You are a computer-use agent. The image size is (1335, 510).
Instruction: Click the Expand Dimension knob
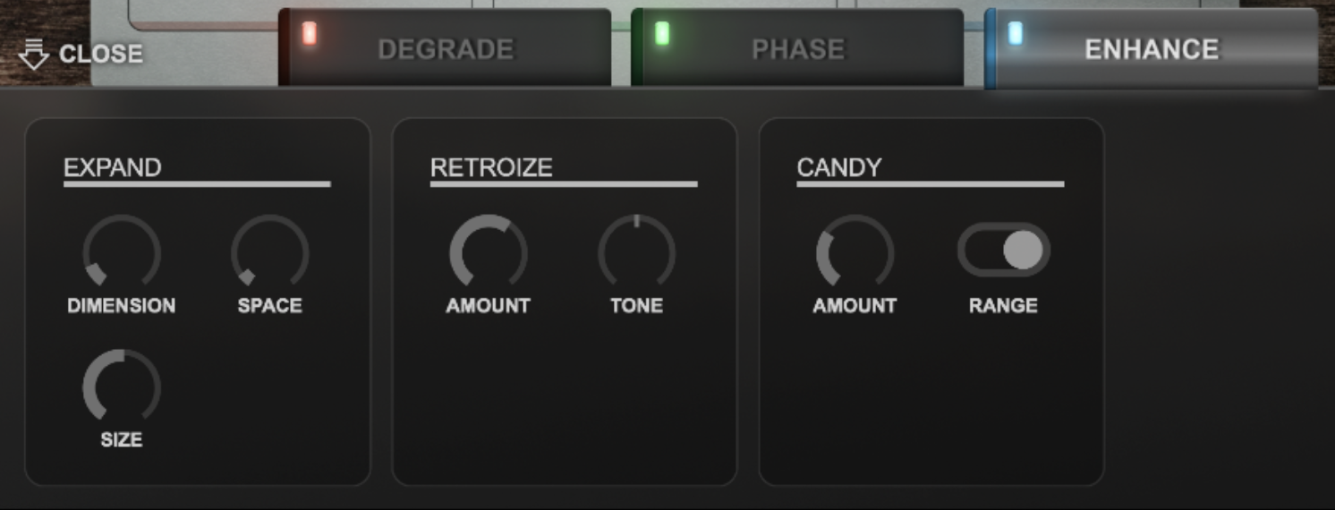[x=122, y=253]
